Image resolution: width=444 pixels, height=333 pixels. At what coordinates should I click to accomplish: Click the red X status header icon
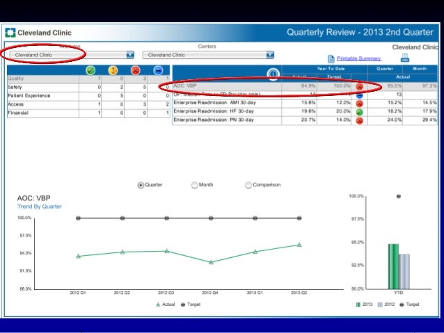tap(135, 70)
